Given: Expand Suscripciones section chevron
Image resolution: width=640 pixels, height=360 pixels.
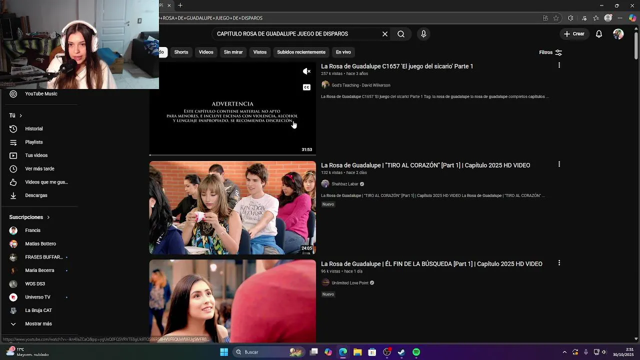Looking at the screenshot, I should (x=48, y=217).
